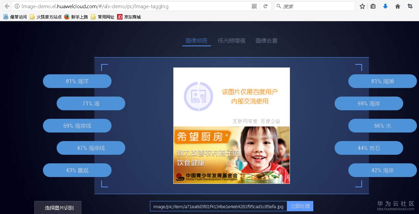Switch to the 图像去雾 tab

pyautogui.click(x=267, y=40)
